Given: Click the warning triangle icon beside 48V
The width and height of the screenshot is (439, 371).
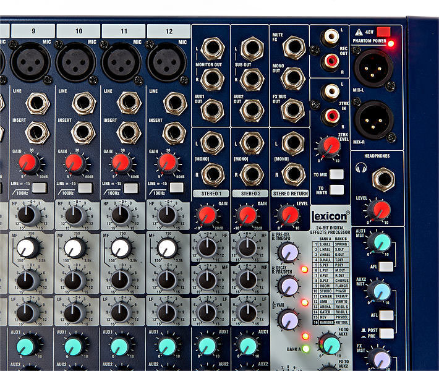Looking at the screenshot, I should (359, 32).
